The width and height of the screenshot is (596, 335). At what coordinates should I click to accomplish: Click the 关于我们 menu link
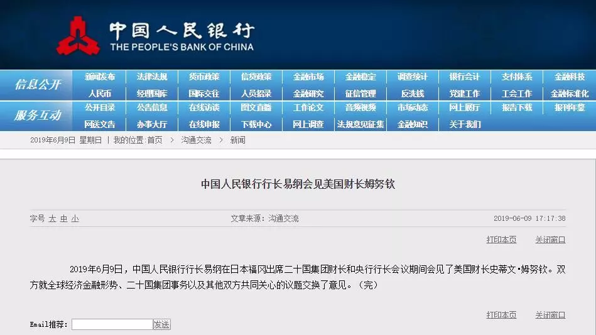click(465, 124)
